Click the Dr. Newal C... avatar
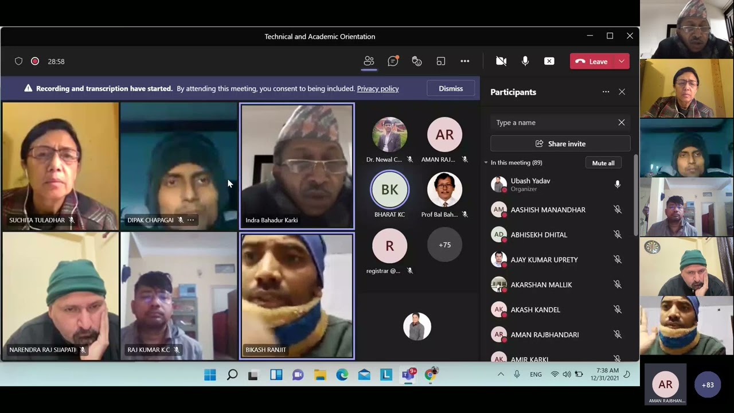Screen dimensions: 734x413 [389, 135]
